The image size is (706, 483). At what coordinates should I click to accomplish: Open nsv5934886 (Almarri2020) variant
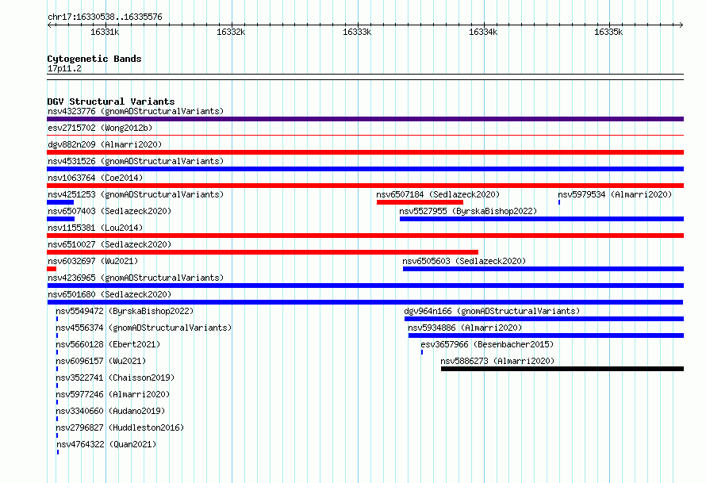[x=465, y=328]
